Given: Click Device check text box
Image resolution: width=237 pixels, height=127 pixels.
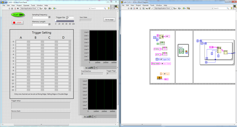Looking at the screenshot, I should point(41,116).
